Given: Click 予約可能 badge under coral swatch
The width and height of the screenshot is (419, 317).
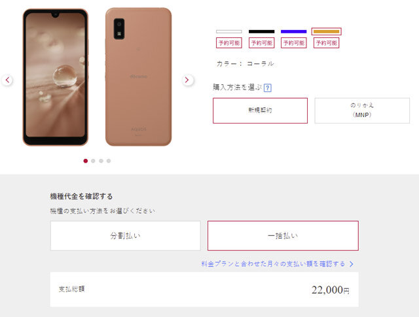Looking at the screenshot, I should [326, 43].
